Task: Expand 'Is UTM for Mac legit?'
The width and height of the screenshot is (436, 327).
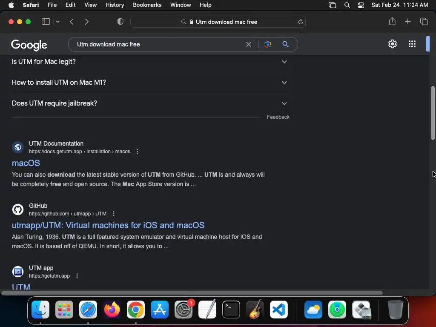Action: tap(150, 61)
